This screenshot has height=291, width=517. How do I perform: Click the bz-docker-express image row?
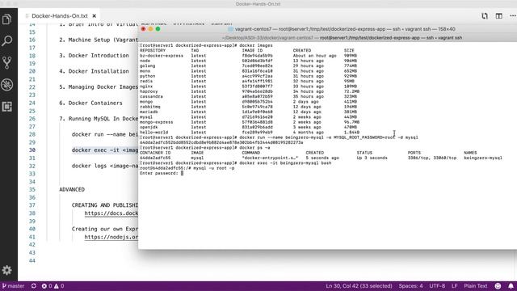(248, 56)
